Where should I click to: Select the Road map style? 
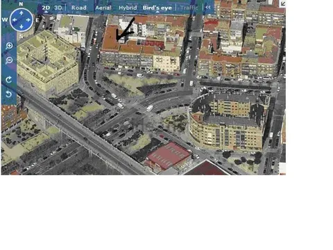pyautogui.click(x=79, y=8)
